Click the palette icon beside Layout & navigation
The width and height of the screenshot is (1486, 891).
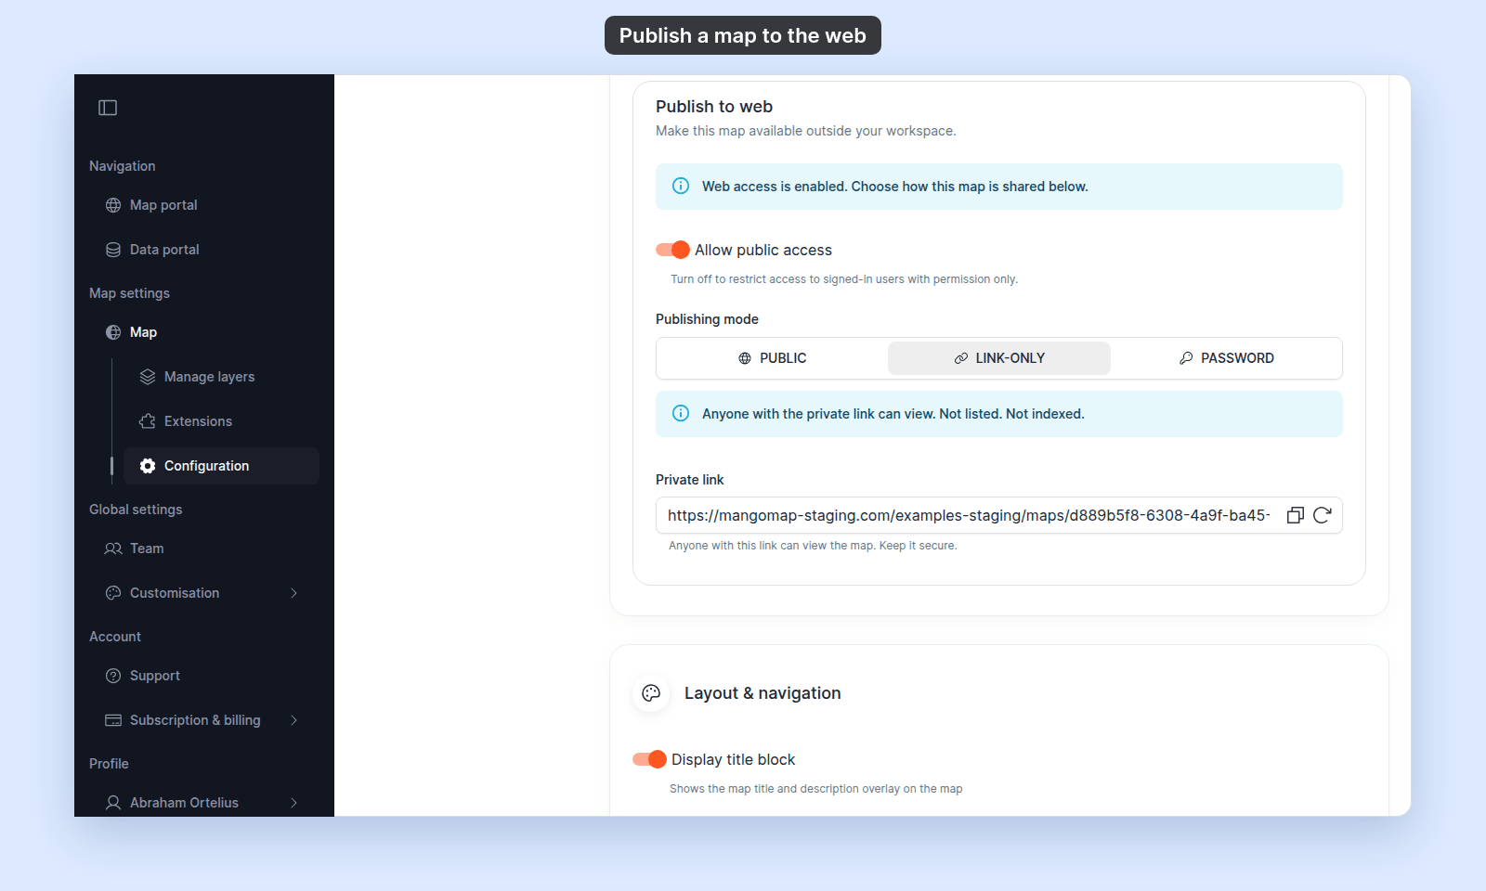click(x=651, y=693)
